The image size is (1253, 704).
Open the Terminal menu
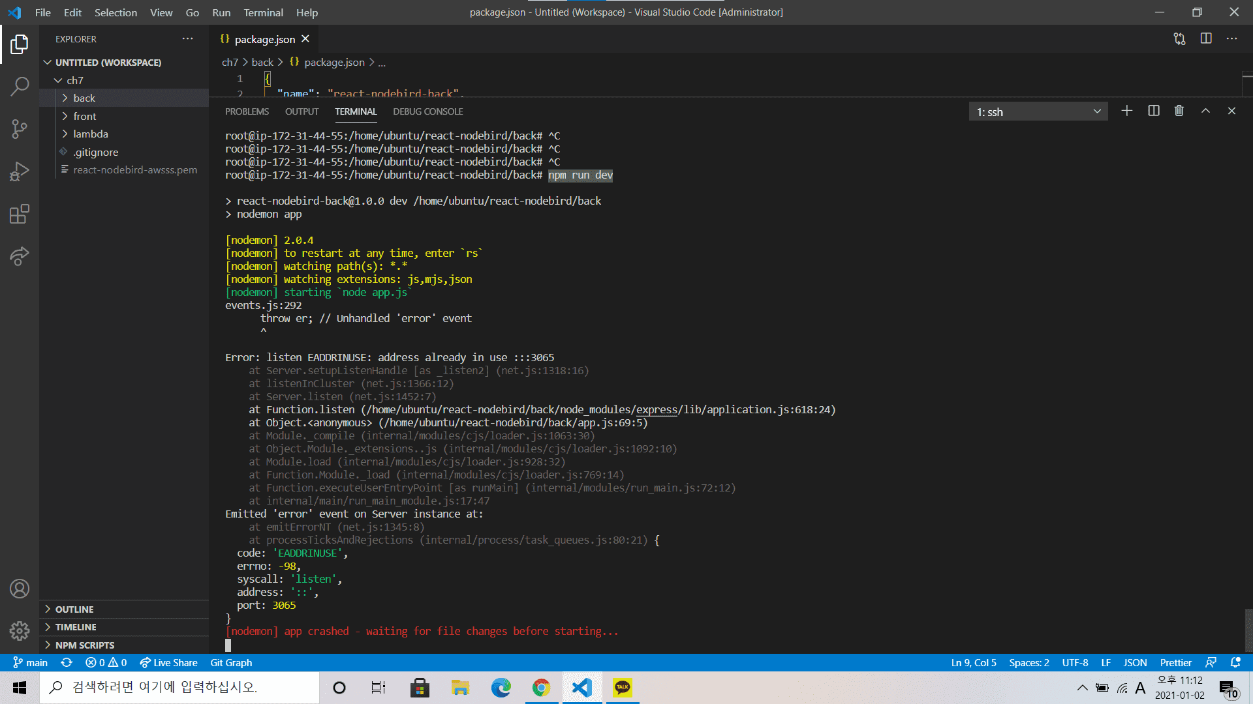(263, 12)
